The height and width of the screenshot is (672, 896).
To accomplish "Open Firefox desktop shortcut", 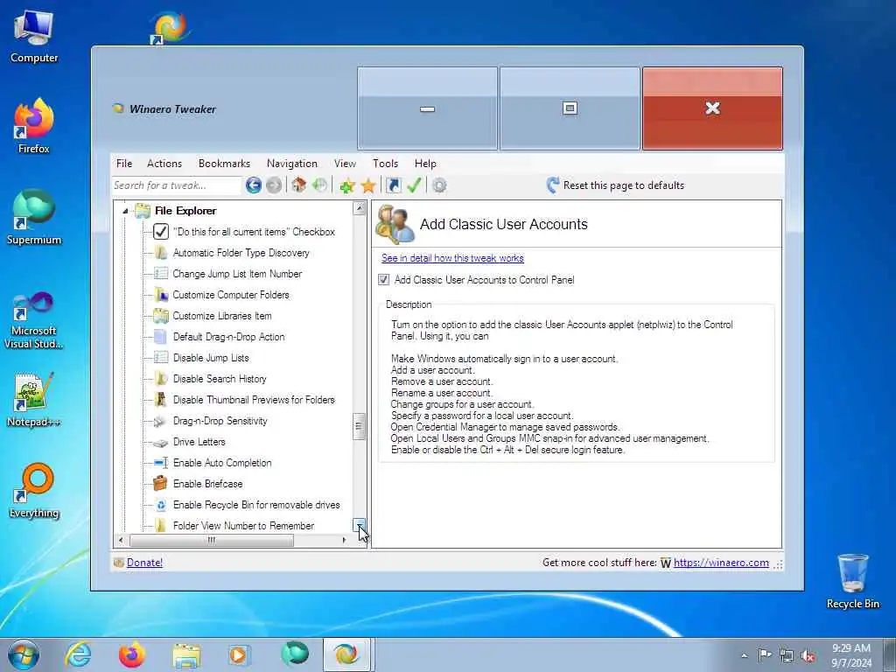I will [34, 126].
